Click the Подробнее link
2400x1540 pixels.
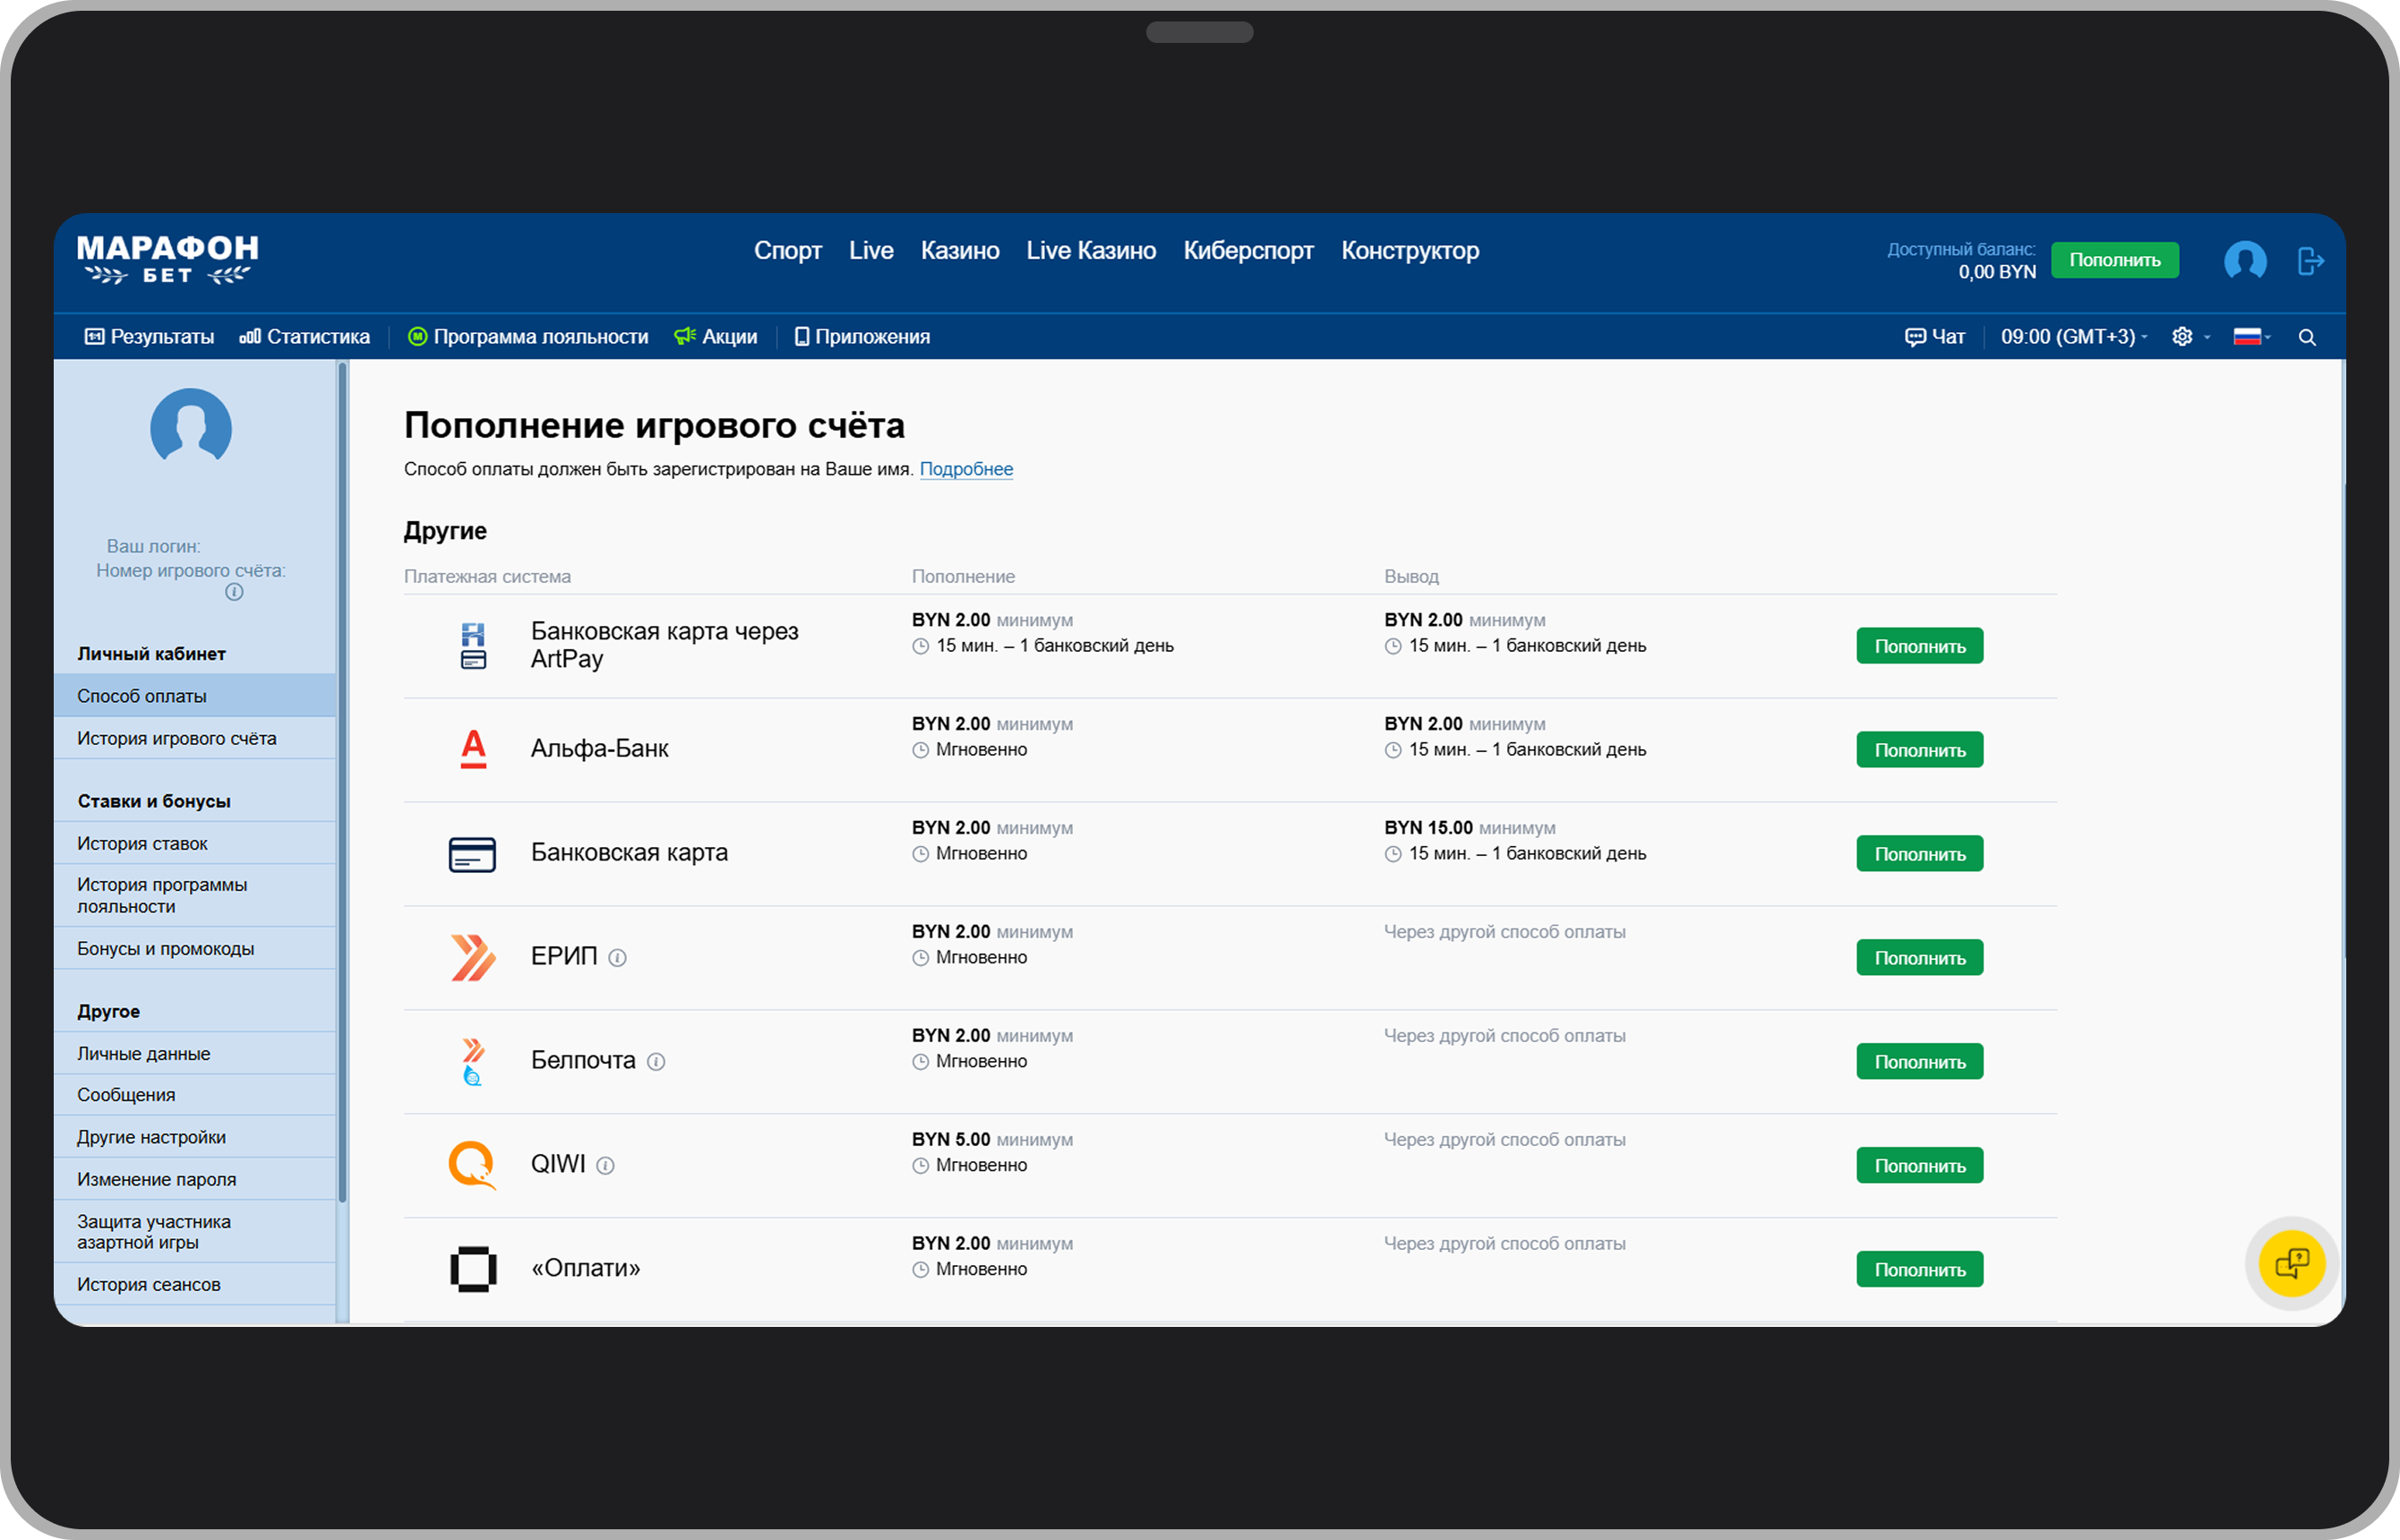(x=965, y=469)
